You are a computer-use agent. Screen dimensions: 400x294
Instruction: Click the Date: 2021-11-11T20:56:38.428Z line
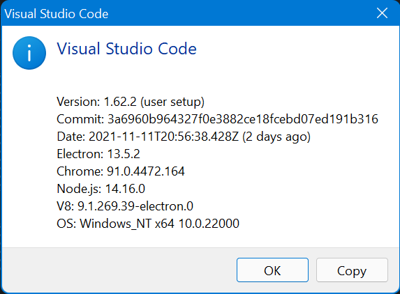184,137
